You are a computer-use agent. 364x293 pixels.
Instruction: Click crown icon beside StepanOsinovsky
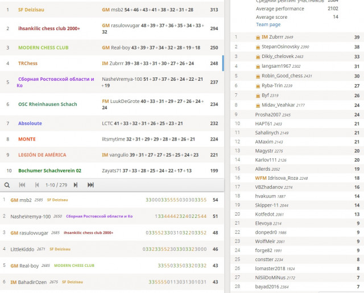coord(258,47)
